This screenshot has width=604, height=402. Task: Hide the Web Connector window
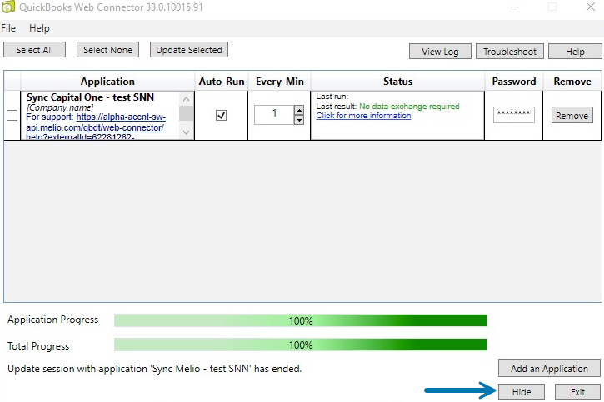click(522, 392)
